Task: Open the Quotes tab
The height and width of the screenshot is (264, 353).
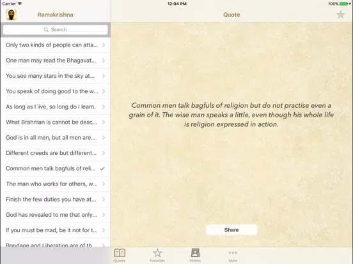Action: 120,255
